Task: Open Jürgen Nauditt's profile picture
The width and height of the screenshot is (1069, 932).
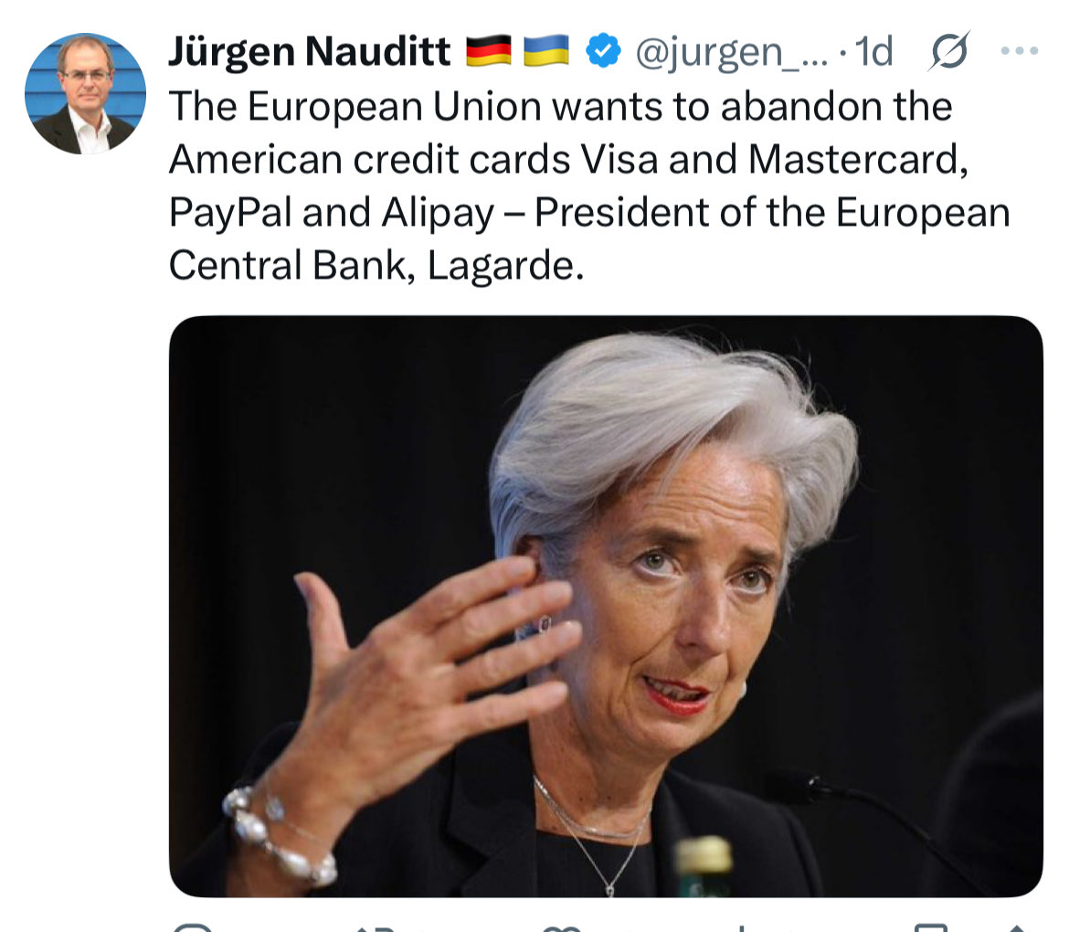Action: [x=85, y=93]
